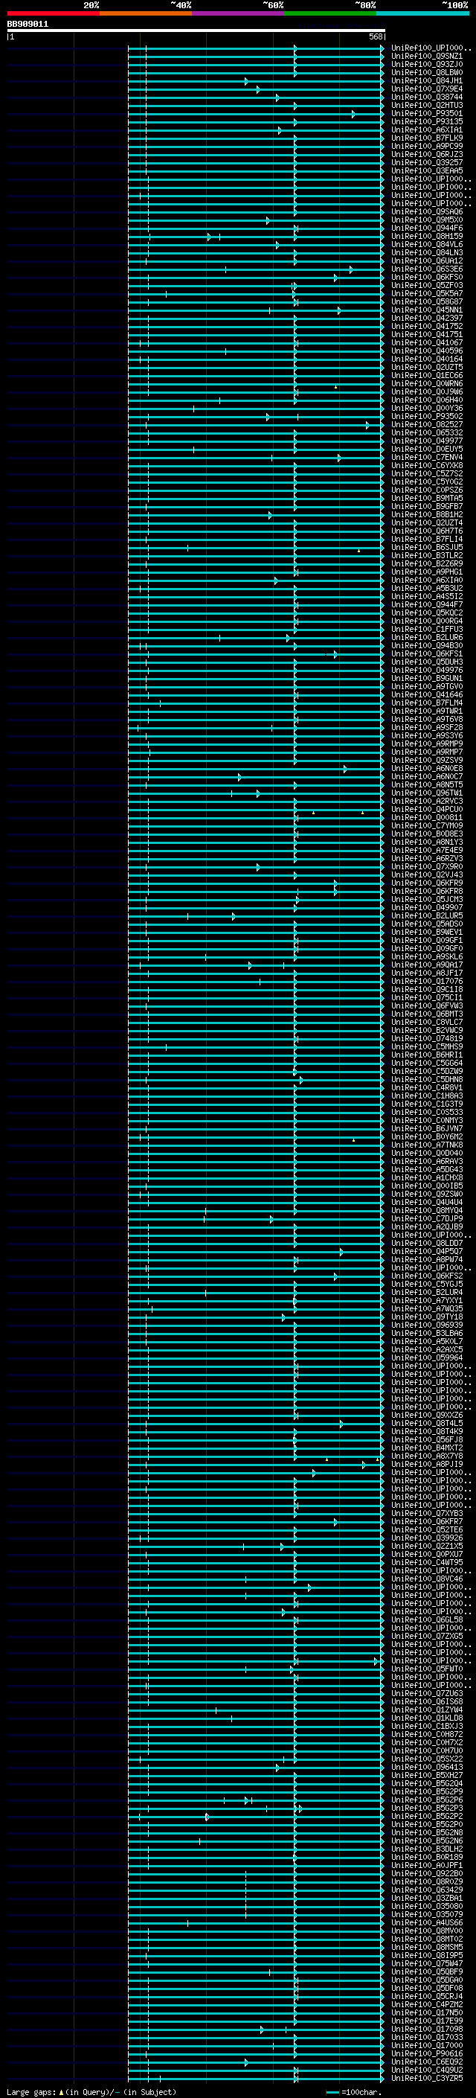Viewport: 476px width, 2098px height.
Task: Select hit UniRef100_P93502
Action: pos(427,416)
